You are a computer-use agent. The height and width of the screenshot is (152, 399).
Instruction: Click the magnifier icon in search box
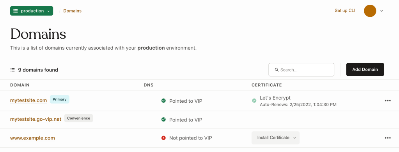tap(277, 70)
